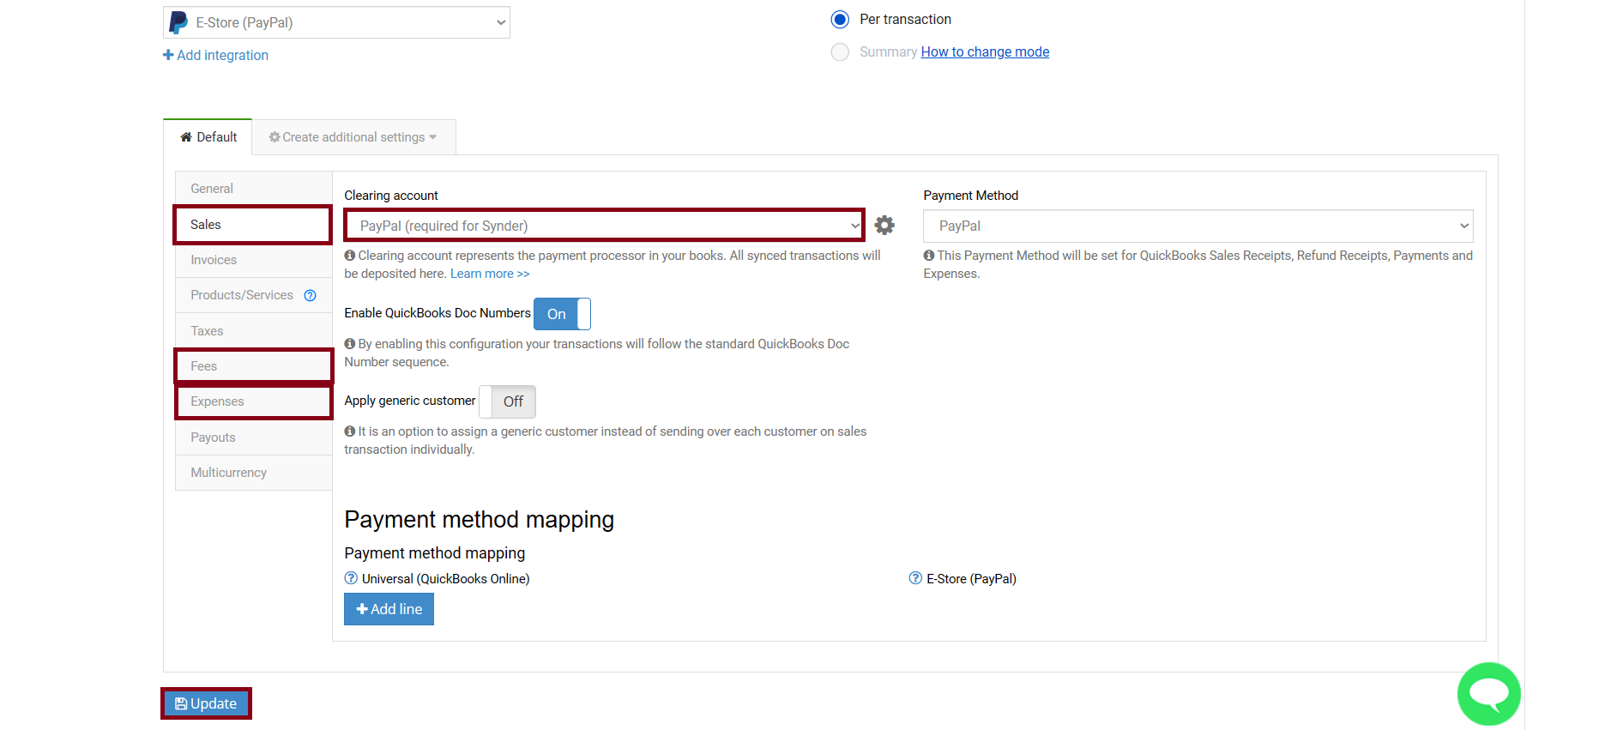Viewport: 1605px width, 730px height.
Task: Open the Invoices settings section
Action: [254, 260]
